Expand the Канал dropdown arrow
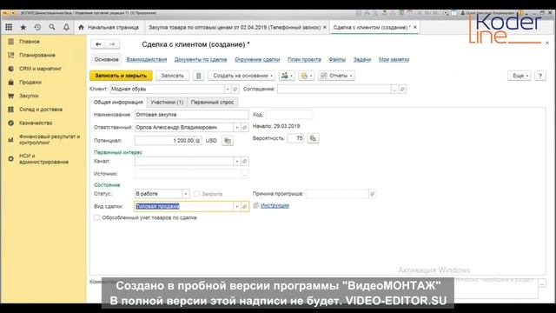 pyautogui.click(x=237, y=162)
